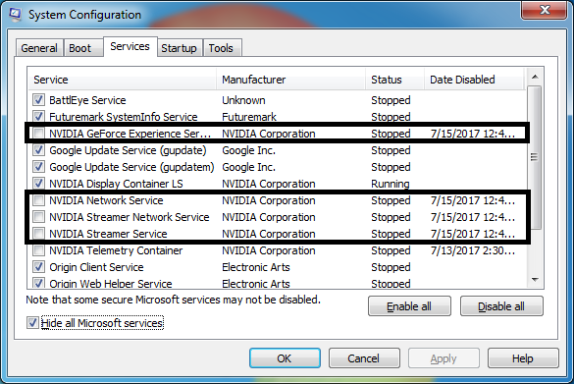Uncheck Google Update Service (gupdate) checkbox
This screenshot has width=574, height=384.
point(38,150)
